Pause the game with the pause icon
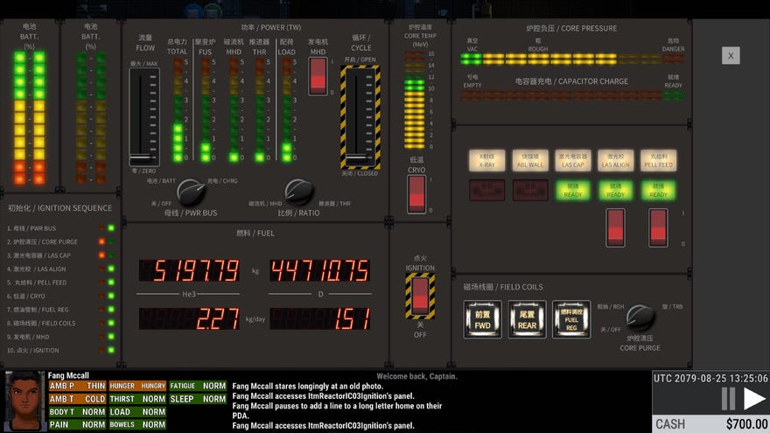The image size is (770, 433). tap(728, 399)
